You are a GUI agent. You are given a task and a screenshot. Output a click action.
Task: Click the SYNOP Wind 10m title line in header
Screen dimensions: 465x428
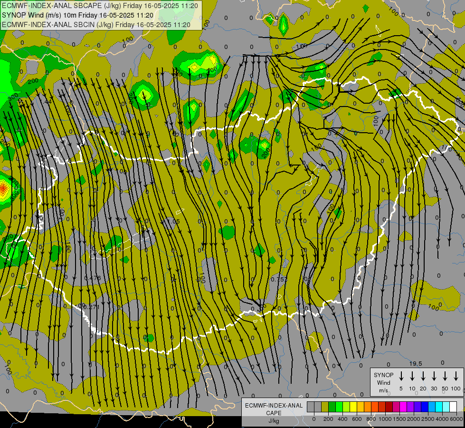(78, 15)
